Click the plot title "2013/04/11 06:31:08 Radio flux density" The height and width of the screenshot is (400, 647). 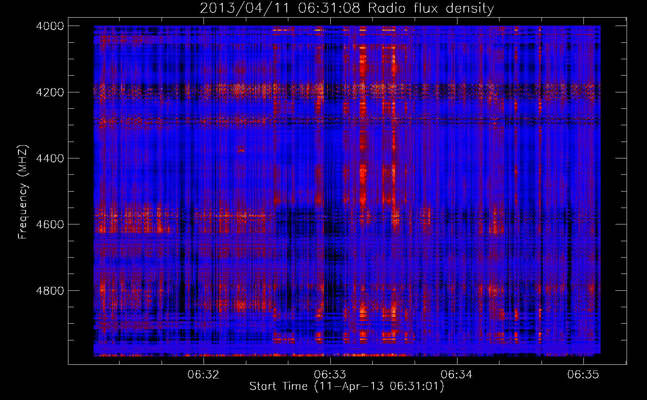tap(347, 8)
